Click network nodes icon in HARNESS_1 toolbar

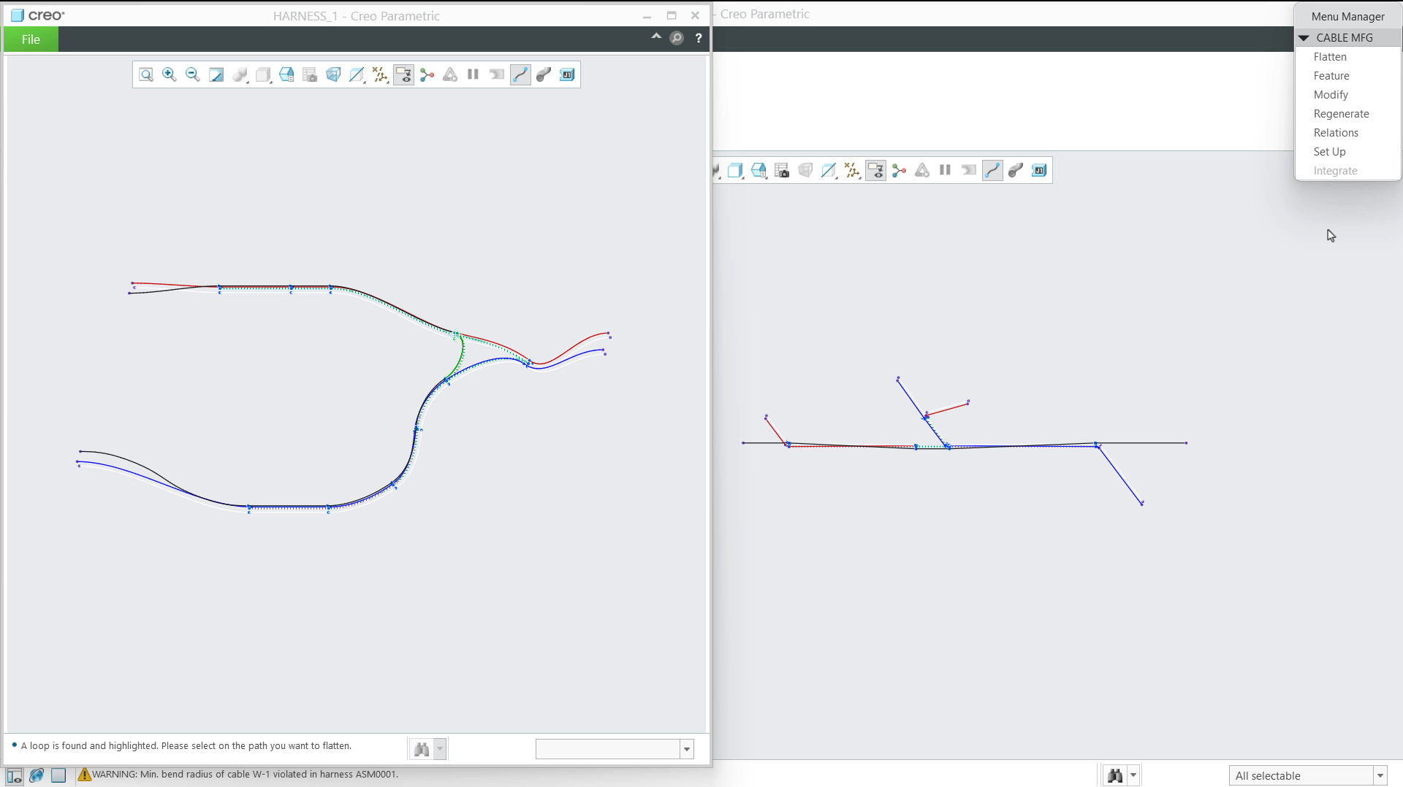(427, 74)
